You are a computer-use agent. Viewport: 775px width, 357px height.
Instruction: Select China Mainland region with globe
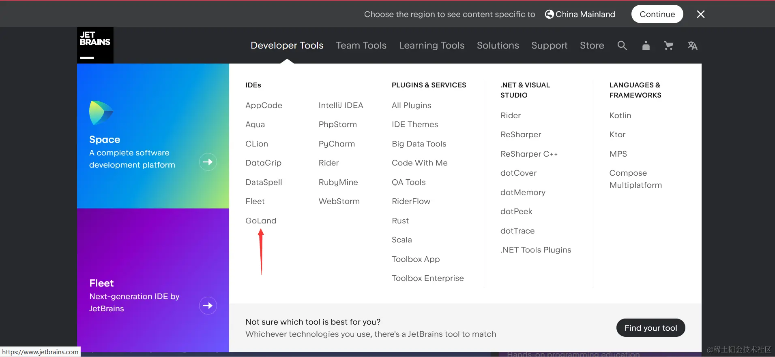click(x=580, y=14)
